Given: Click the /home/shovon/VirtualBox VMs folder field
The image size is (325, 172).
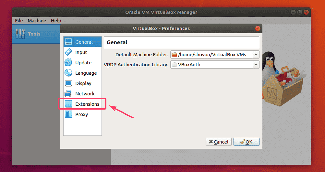Looking at the screenshot, I should click(x=211, y=55).
